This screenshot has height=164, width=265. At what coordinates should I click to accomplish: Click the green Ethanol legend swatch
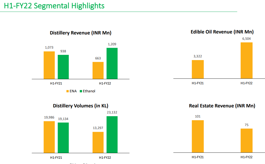pyautogui.click(x=81, y=91)
